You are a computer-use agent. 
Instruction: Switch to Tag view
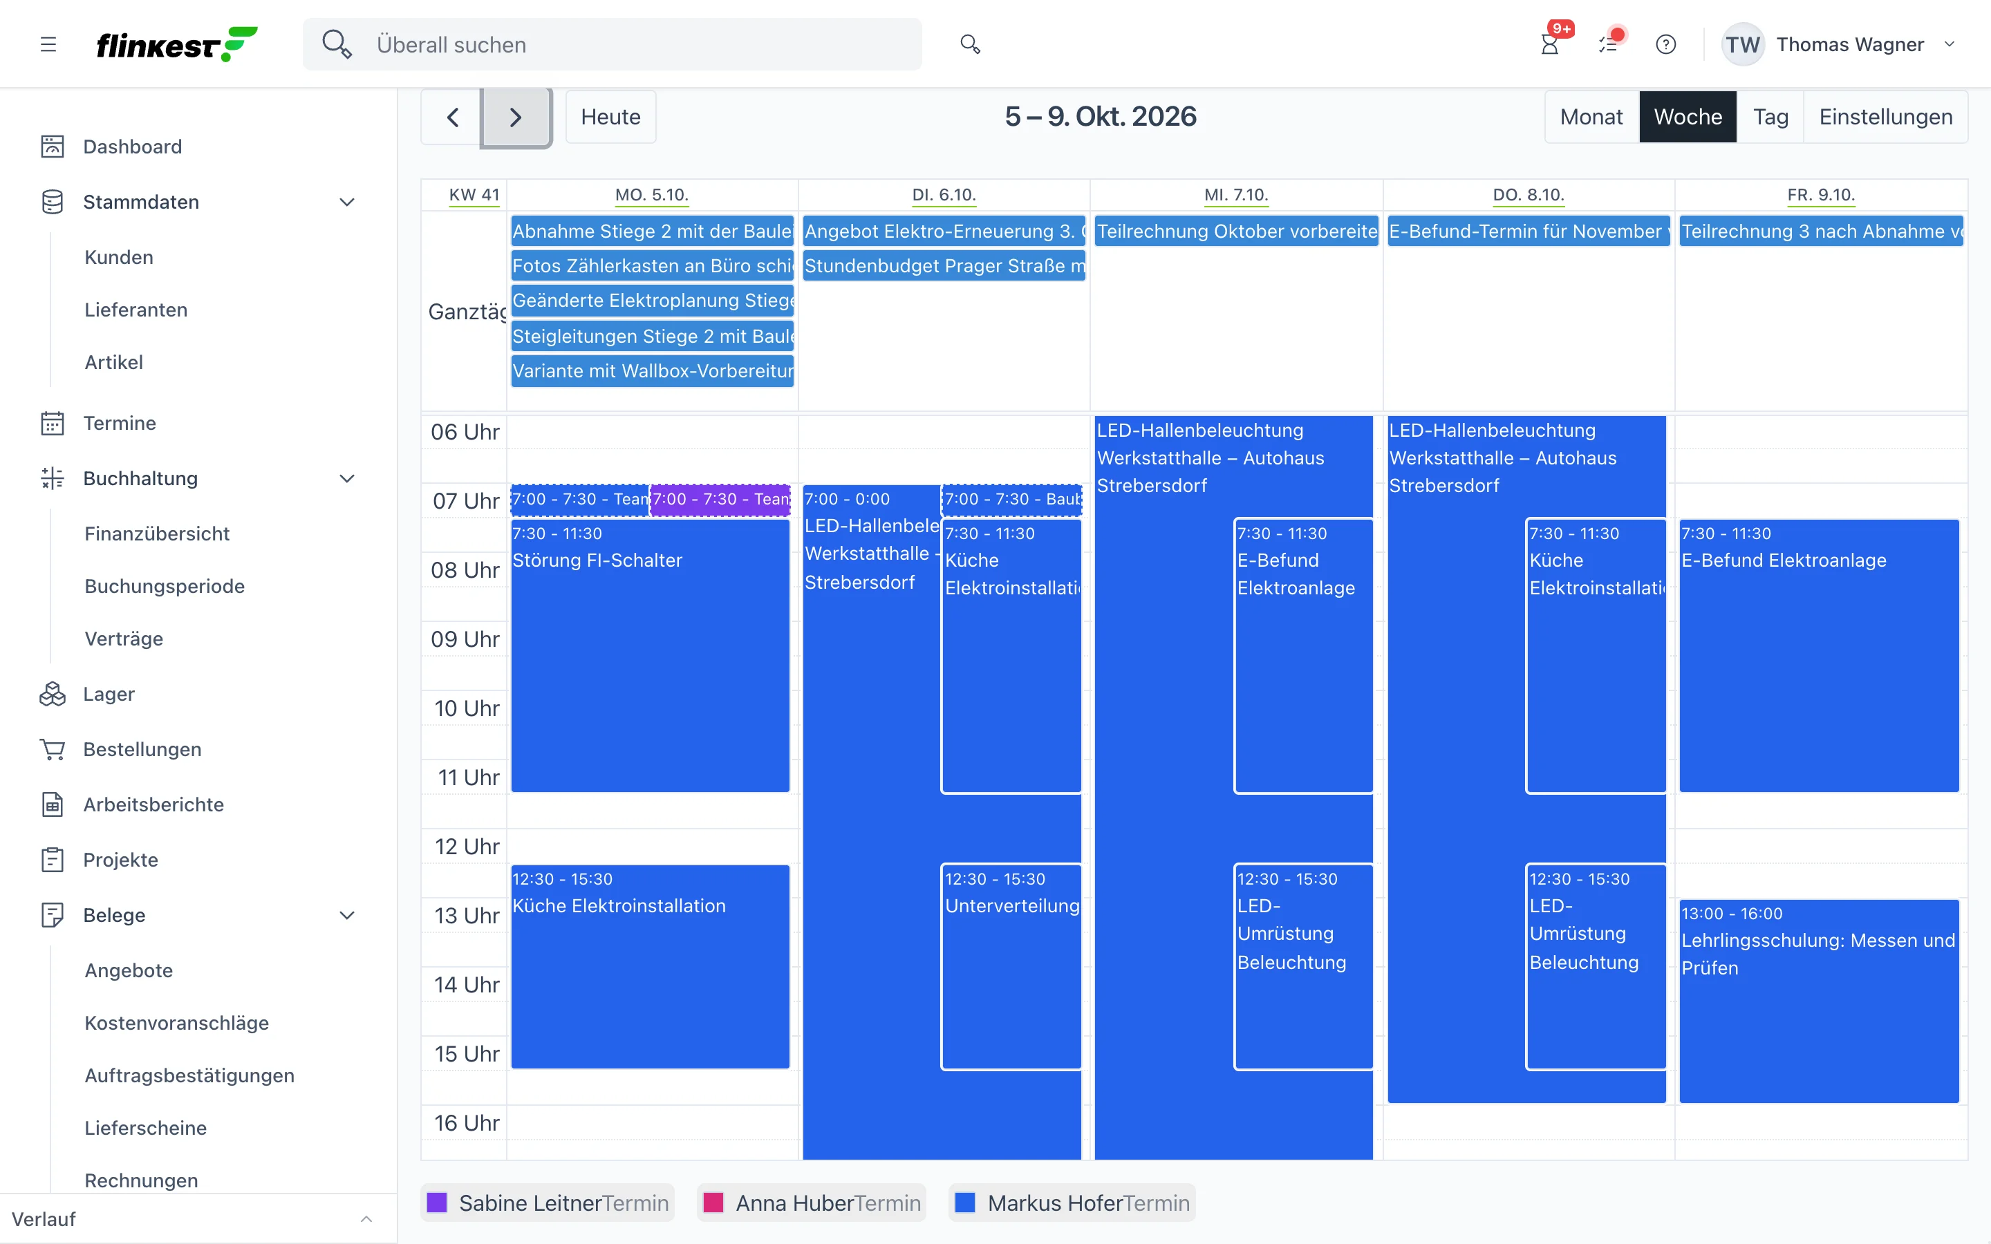pyautogui.click(x=1770, y=117)
